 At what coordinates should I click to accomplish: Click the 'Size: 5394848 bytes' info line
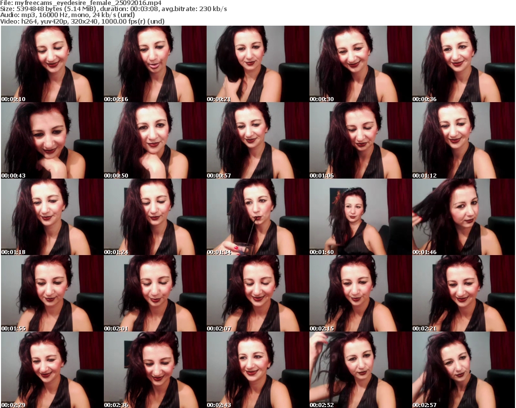[x=113, y=9]
